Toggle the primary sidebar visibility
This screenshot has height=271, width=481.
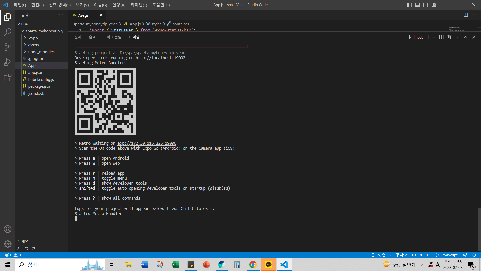pyautogui.click(x=409, y=5)
